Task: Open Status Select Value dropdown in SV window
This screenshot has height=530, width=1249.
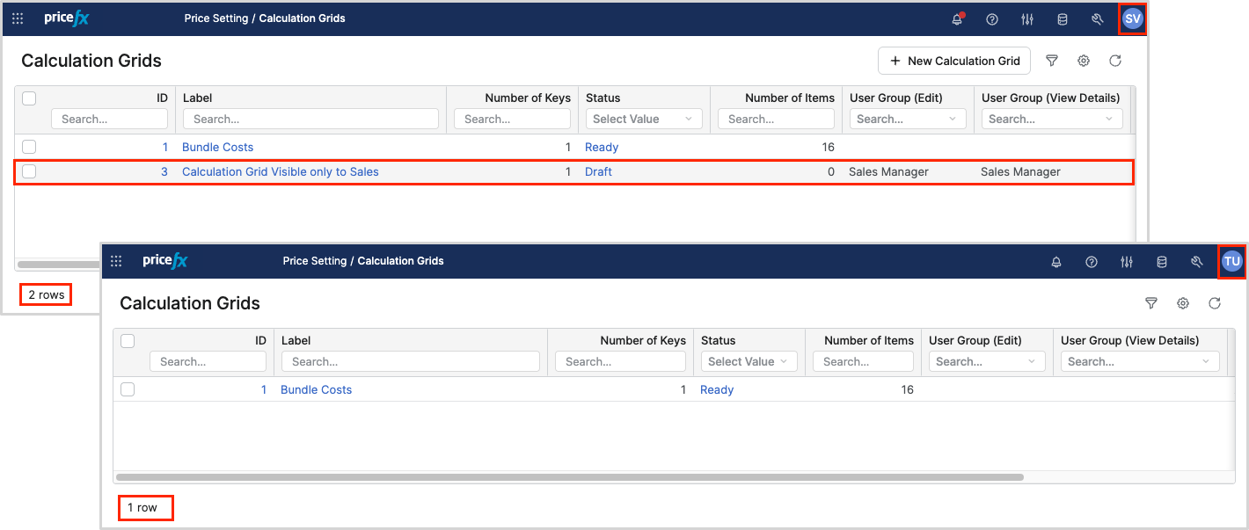Action: (x=643, y=120)
